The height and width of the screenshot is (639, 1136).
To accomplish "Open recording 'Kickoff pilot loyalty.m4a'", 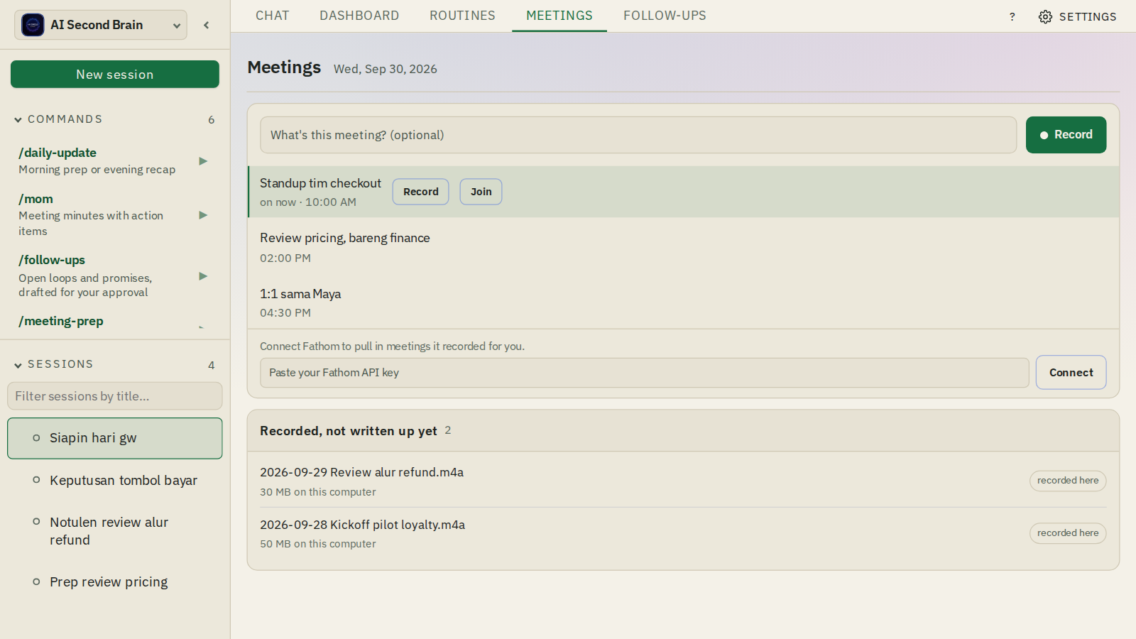I will click(x=362, y=525).
